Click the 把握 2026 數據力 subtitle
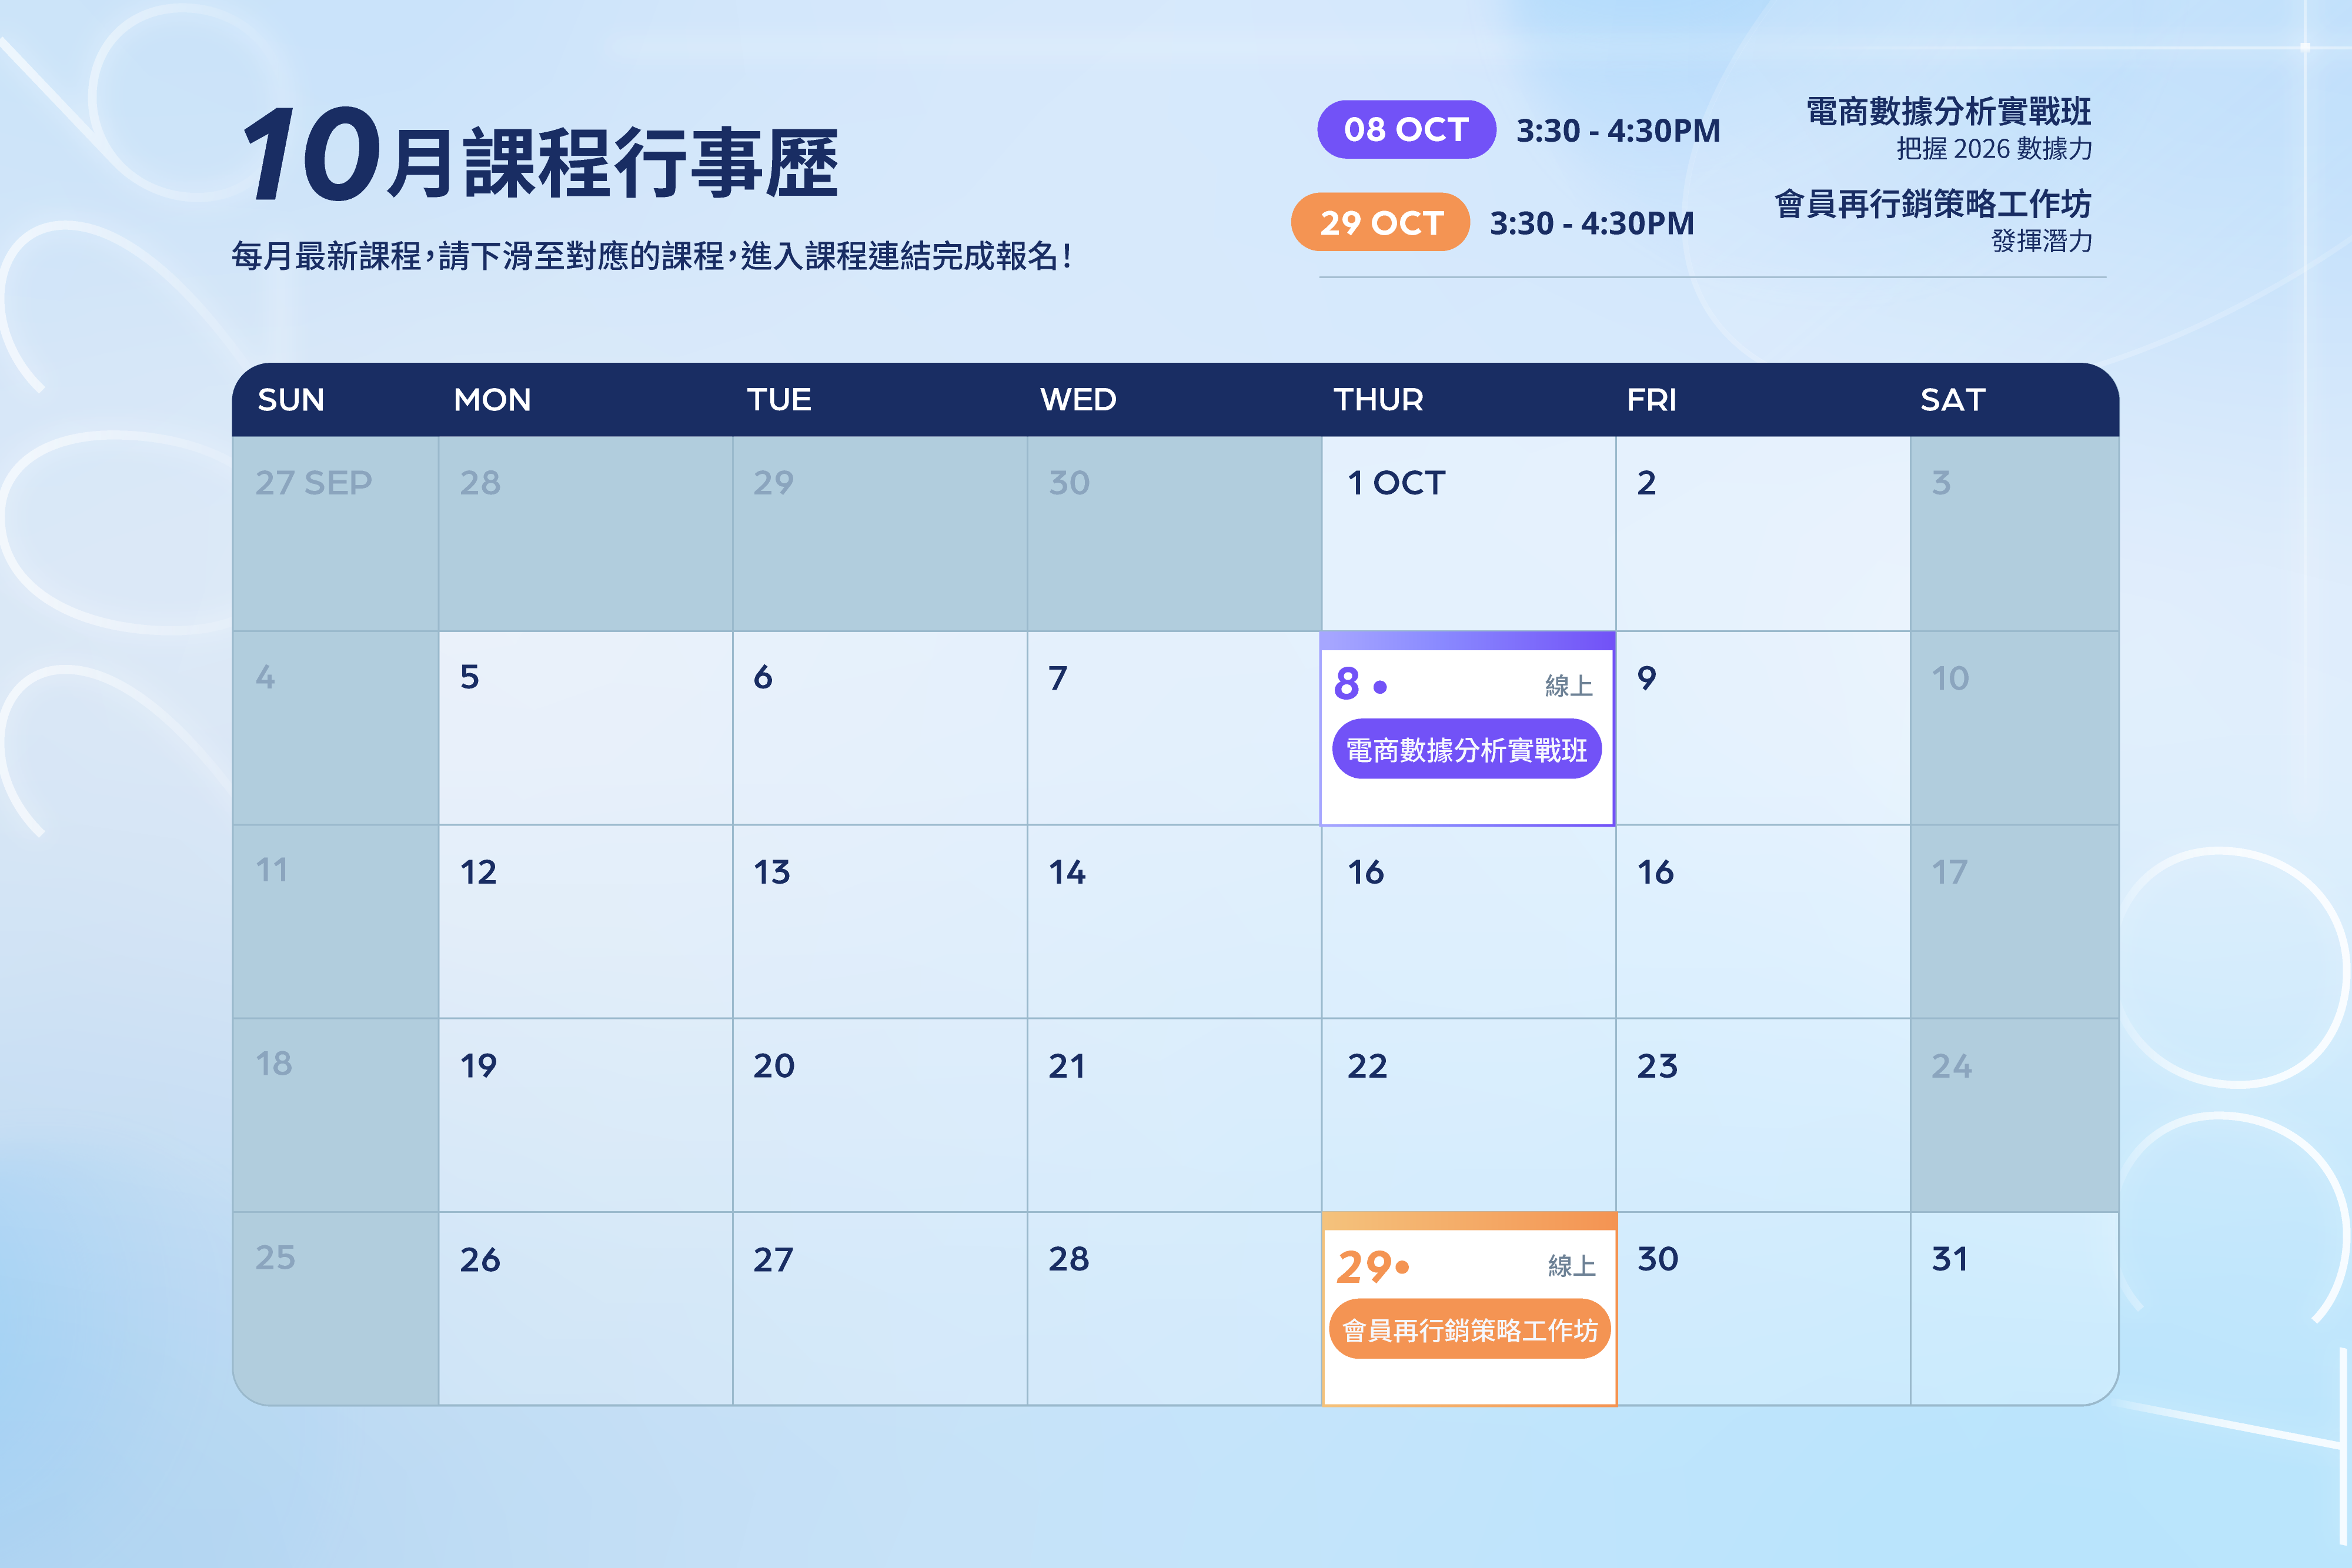Viewport: 2352px width, 1568px height. [1994, 149]
